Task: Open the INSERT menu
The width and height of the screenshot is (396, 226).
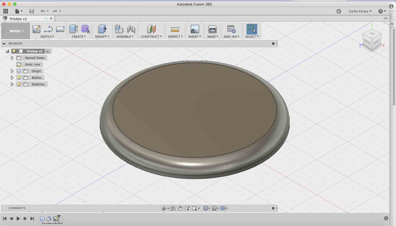Action: 195,36
